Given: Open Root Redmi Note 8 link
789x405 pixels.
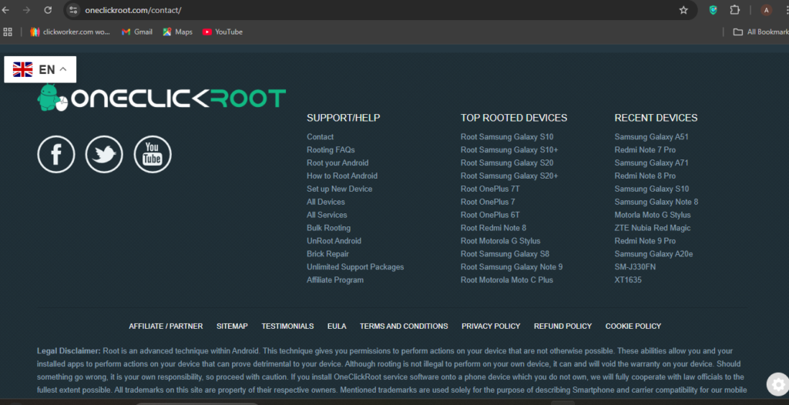Looking at the screenshot, I should (493, 228).
